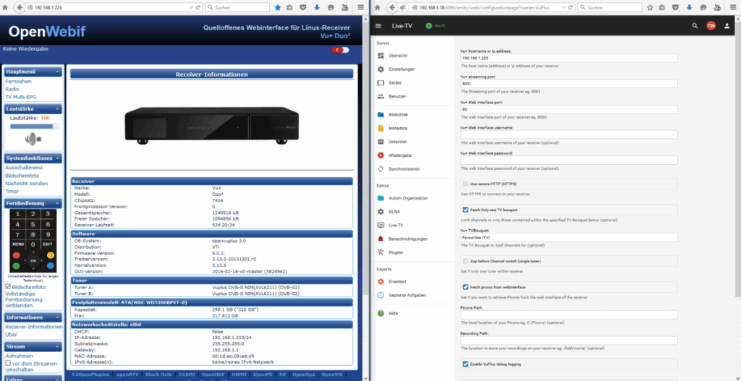Click the green HILFE button in Emby header

pos(436,26)
